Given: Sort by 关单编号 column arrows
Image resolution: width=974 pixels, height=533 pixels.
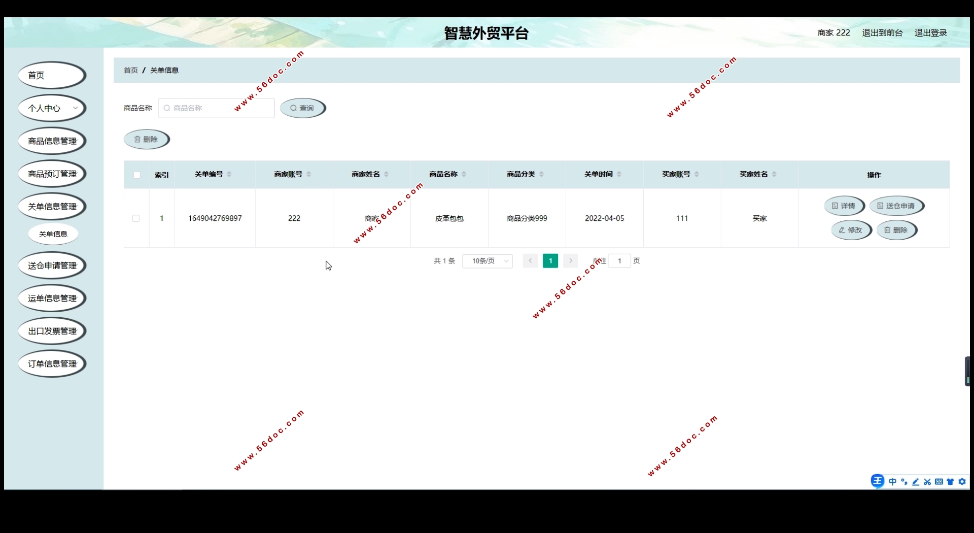Looking at the screenshot, I should tap(229, 174).
